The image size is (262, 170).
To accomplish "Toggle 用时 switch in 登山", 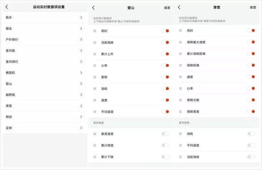I will (x=166, y=31).
